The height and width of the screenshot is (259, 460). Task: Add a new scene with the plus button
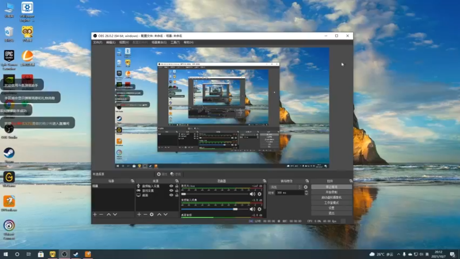(95, 215)
